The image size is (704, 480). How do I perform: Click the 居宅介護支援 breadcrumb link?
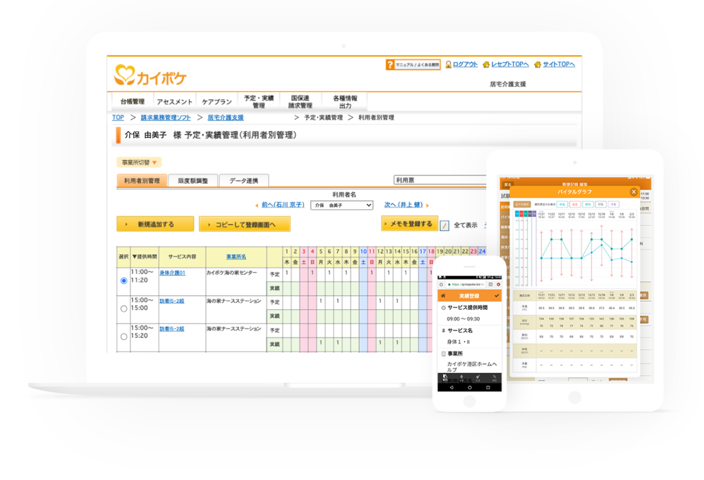(225, 118)
